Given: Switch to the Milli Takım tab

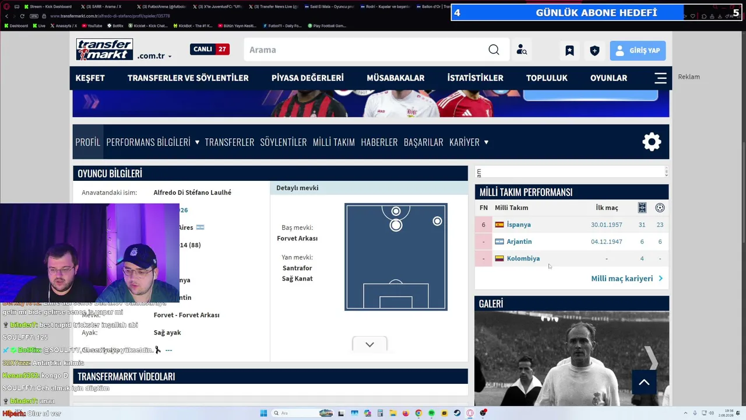Looking at the screenshot, I should click(x=334, y=142).
